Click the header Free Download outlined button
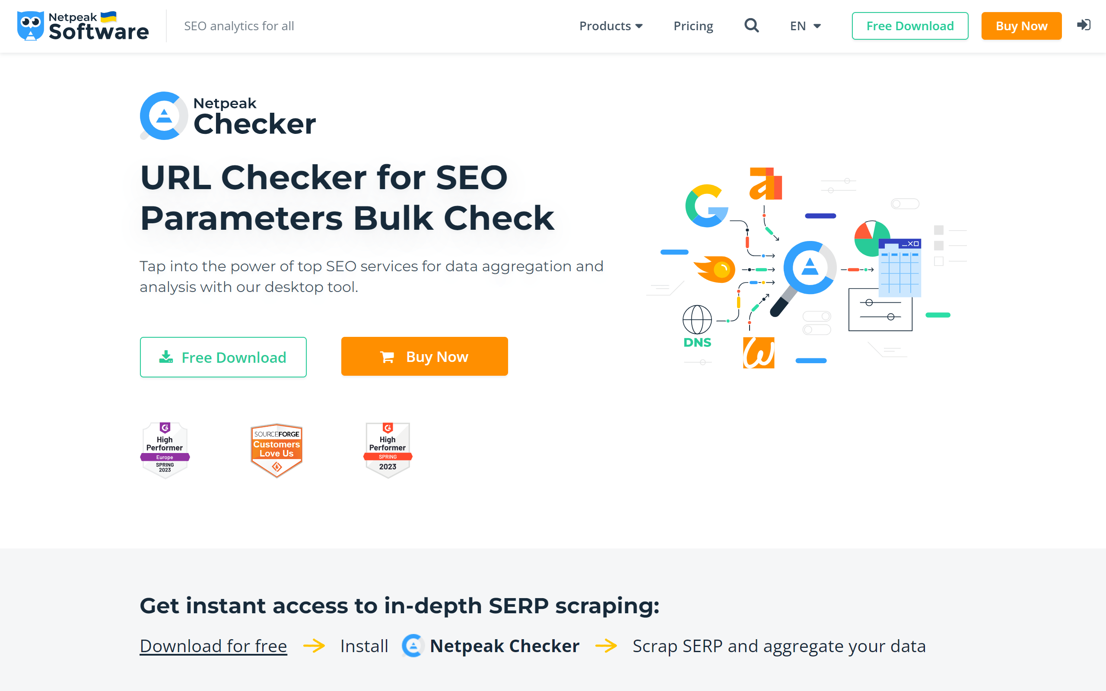 [x=910, y=26]
